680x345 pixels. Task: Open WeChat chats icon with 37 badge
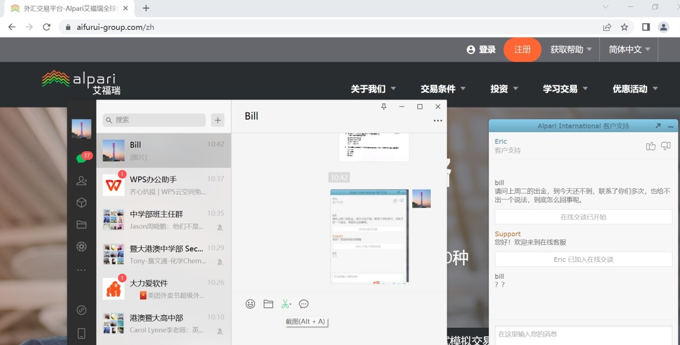tap(82, 158)
